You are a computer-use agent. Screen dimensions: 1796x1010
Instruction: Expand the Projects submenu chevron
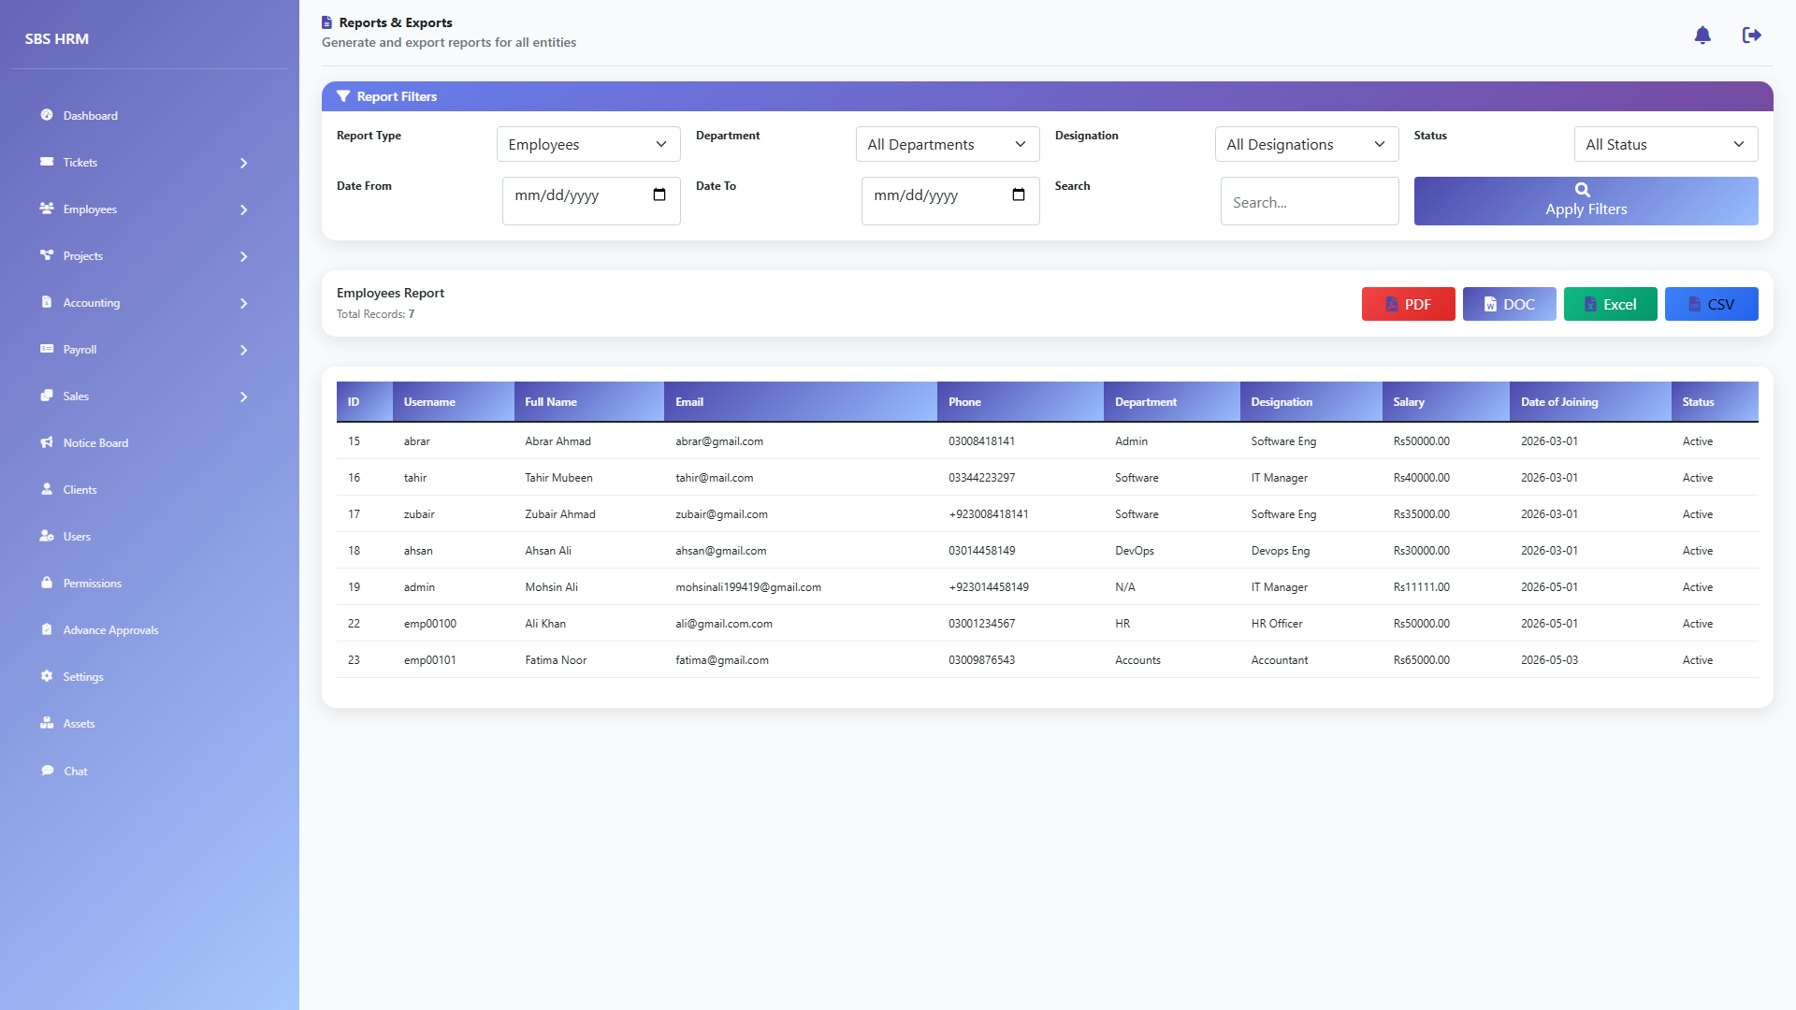(244, 256)
